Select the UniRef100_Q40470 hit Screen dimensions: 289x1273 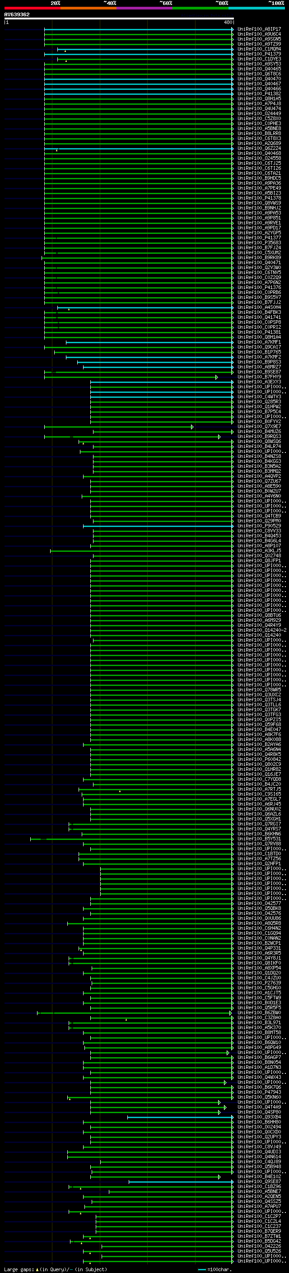point(259,79)
